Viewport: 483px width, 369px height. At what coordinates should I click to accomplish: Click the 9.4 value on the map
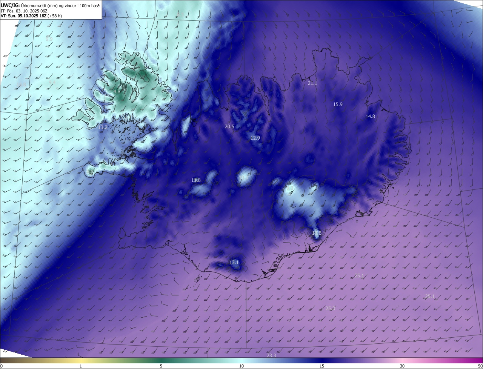coord(52,82)
